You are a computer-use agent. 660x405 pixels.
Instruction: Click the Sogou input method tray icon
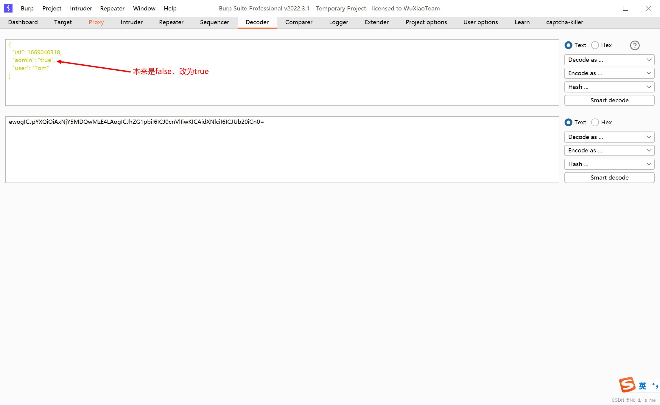(627, 385)
